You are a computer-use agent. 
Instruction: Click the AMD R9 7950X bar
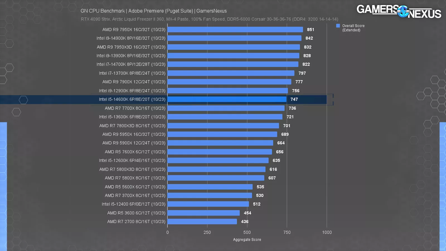click(235, 30)
